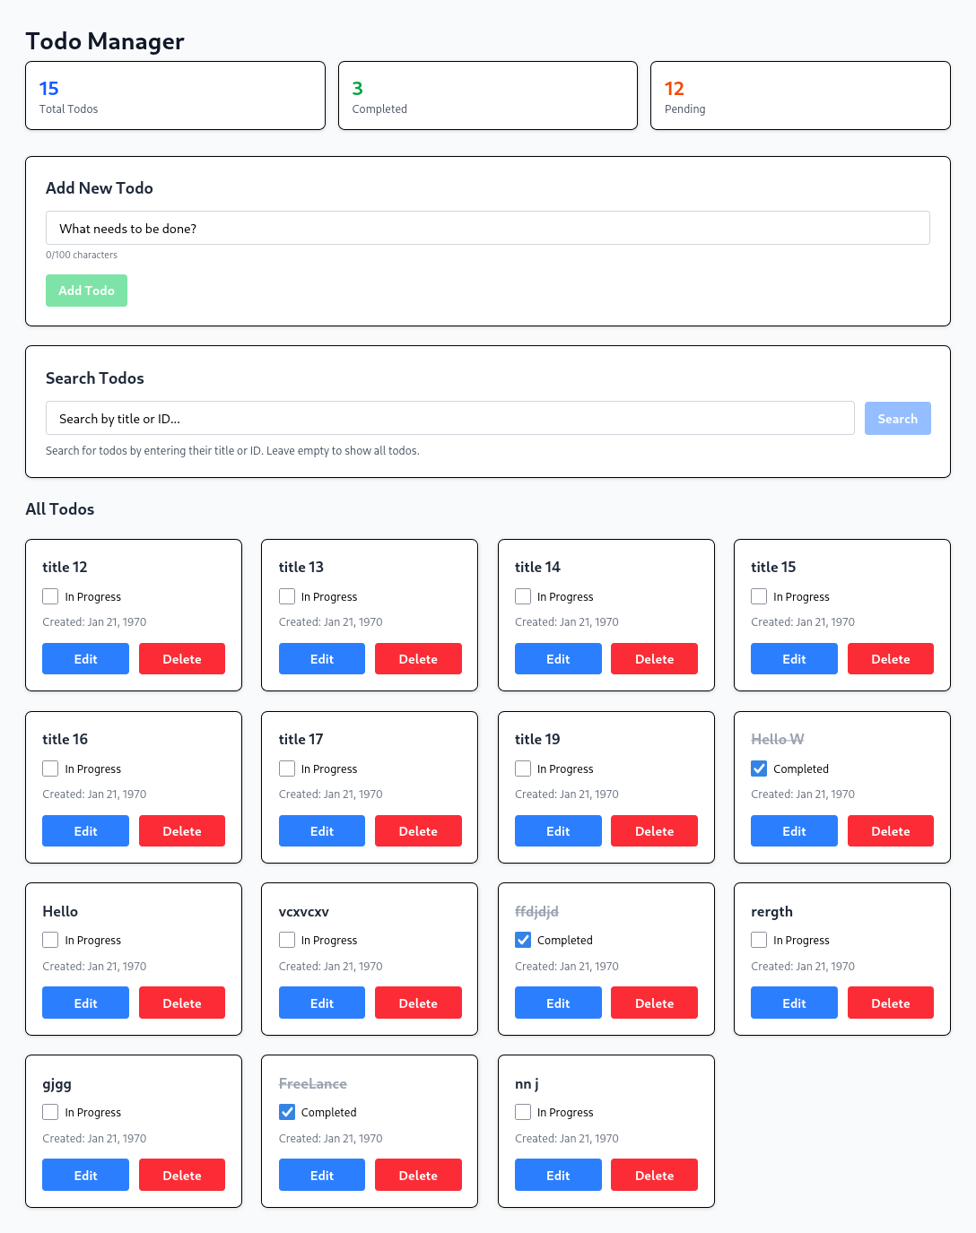The height and width of the screenshot is (1233, 976).
Task: Click the '3' Completed count
Action: [x=357, y=88]
